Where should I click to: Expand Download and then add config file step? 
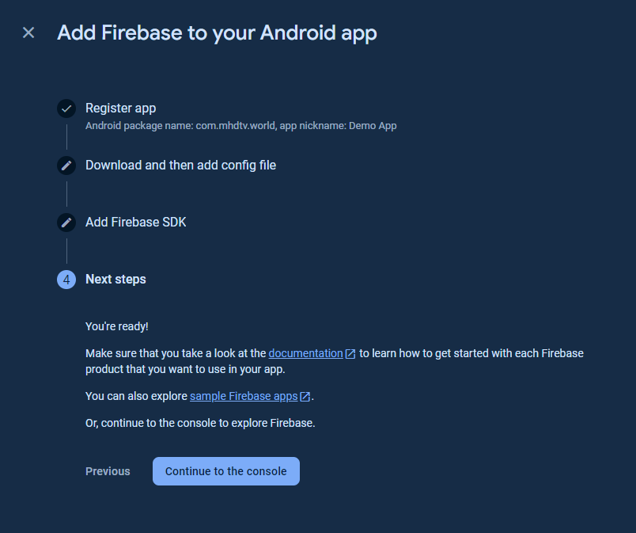tap(180, 166)
